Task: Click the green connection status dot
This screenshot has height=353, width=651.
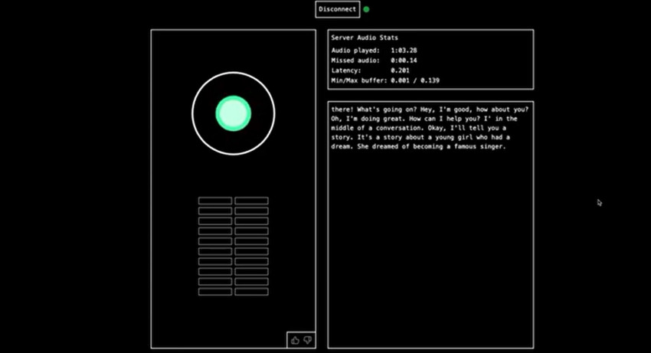Action: pyautogui.click(x=366, y=9)
